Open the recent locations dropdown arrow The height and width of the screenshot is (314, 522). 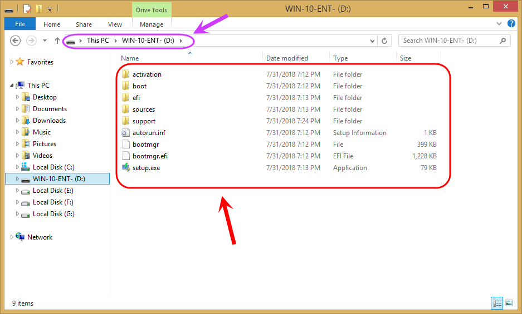(45, 41)
